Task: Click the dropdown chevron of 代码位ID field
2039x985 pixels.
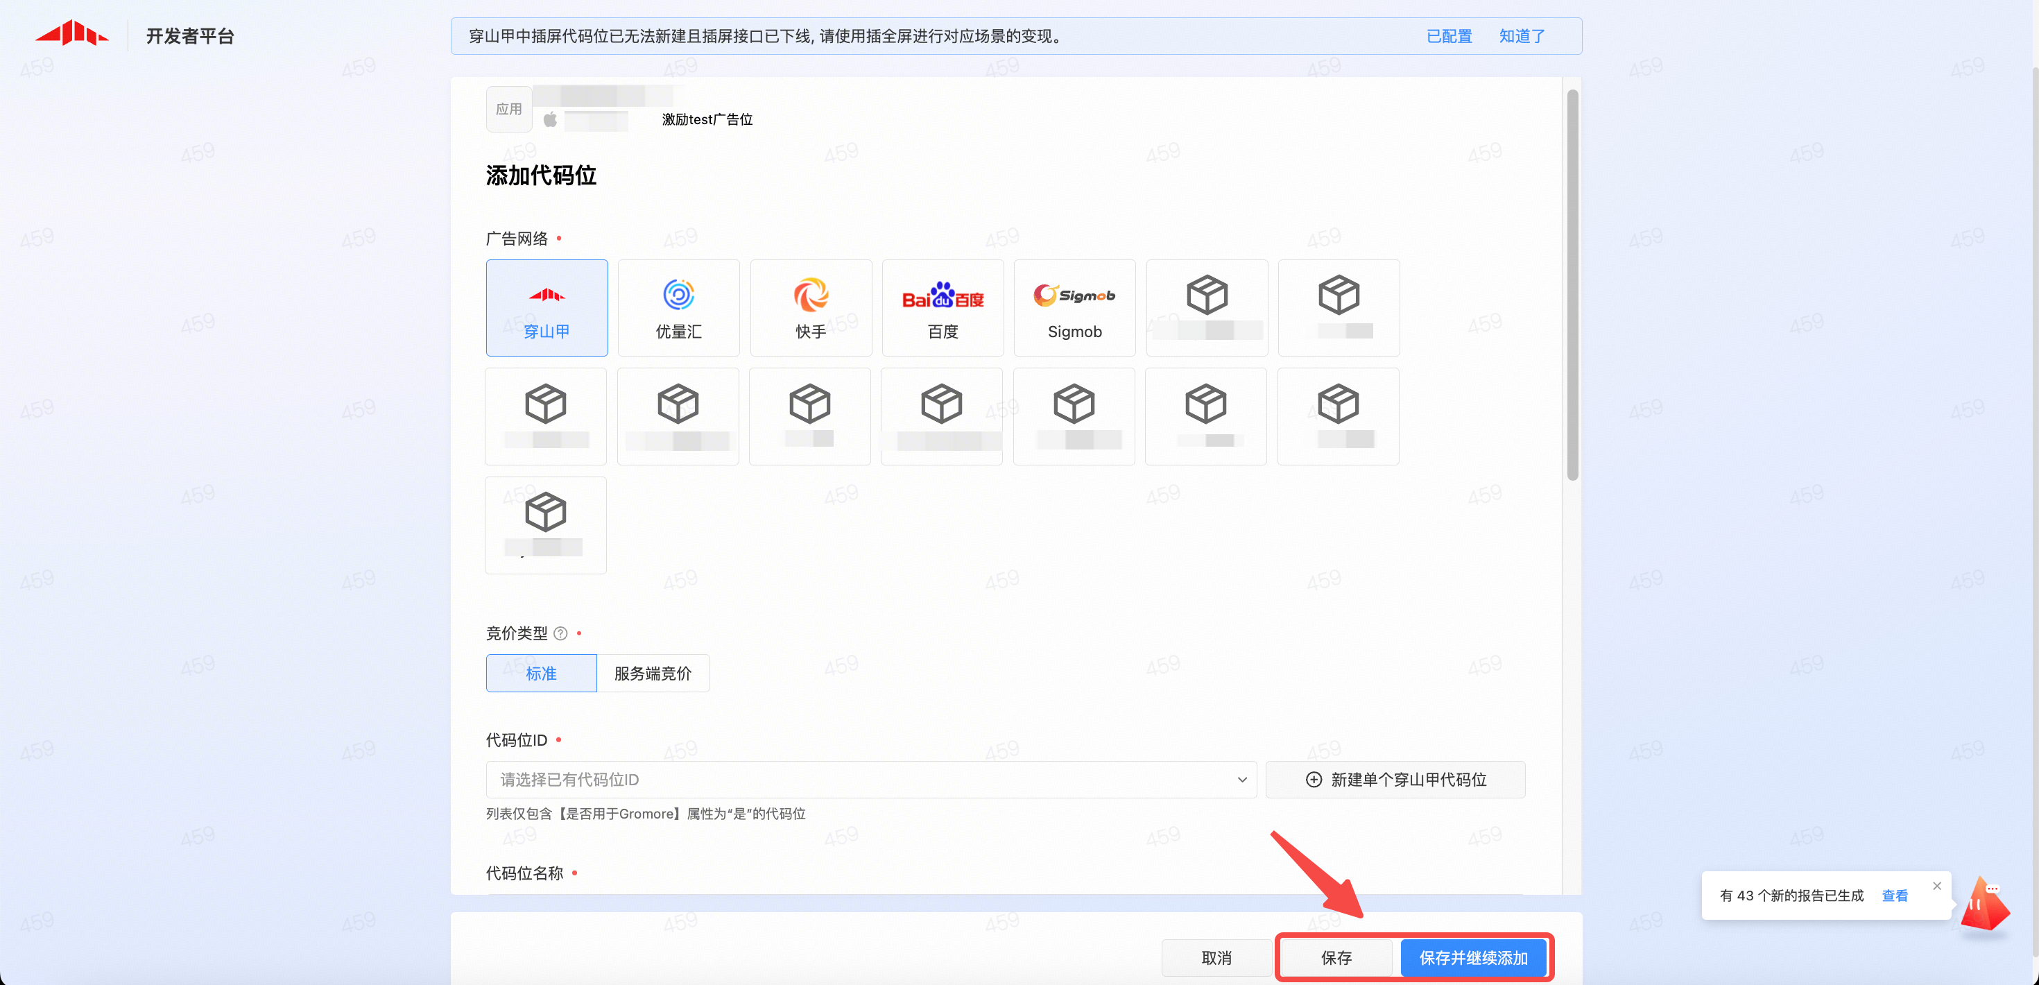Action: click(x=1242, y=780)
